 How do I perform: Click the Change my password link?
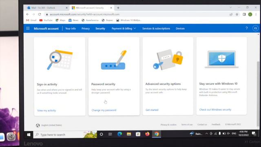pos(104,110)
